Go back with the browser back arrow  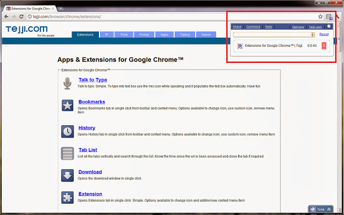(x=6, y=17)
